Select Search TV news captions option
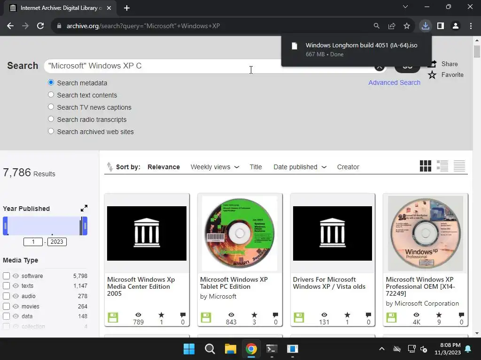481x360 pixels. click(51, 107)
